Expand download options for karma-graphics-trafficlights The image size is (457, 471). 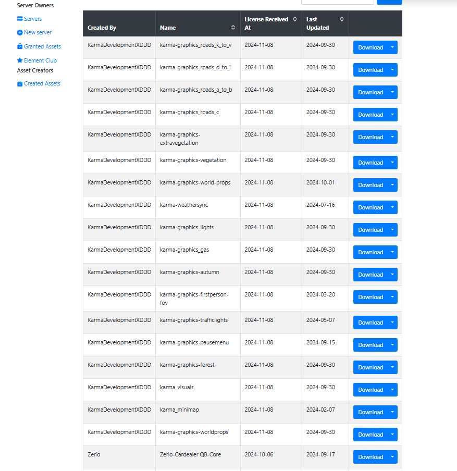[392, 323]
